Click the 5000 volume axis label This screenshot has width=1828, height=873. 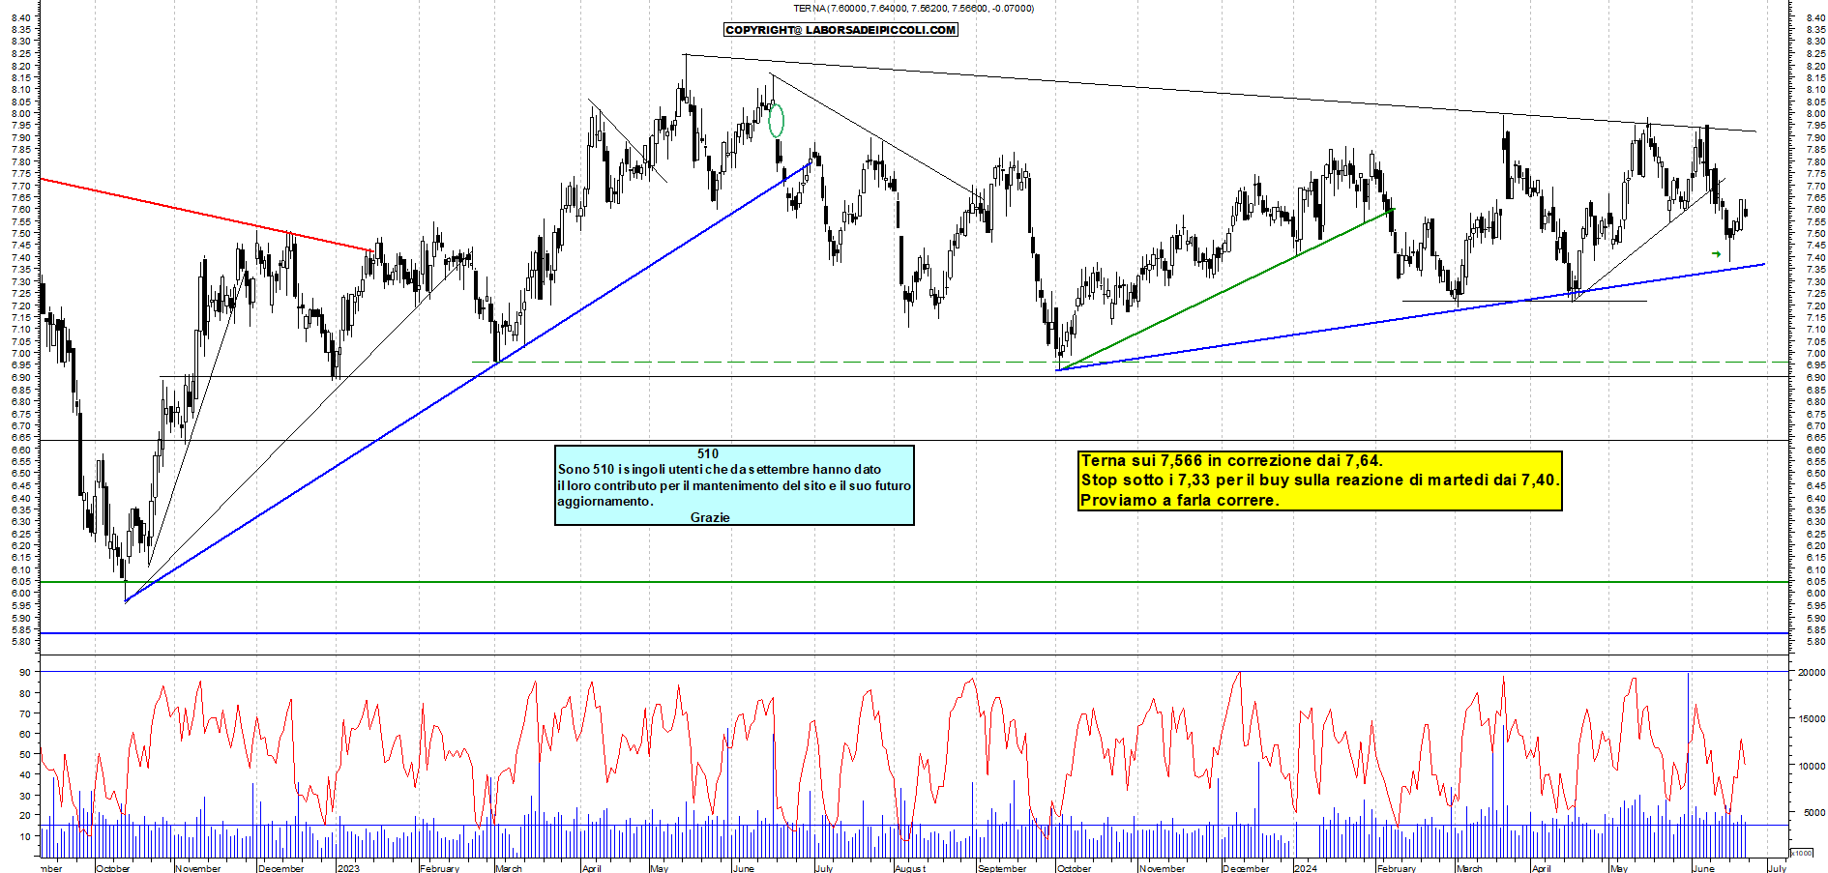(1814, 813)
